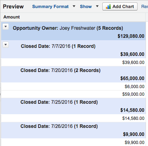Click the $59,000.00 record amount cell

[x=134, y=94]
